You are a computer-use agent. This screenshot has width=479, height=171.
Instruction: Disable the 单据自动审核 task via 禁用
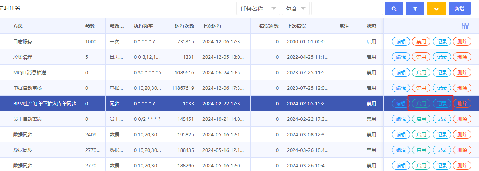(x=421, y=88)
